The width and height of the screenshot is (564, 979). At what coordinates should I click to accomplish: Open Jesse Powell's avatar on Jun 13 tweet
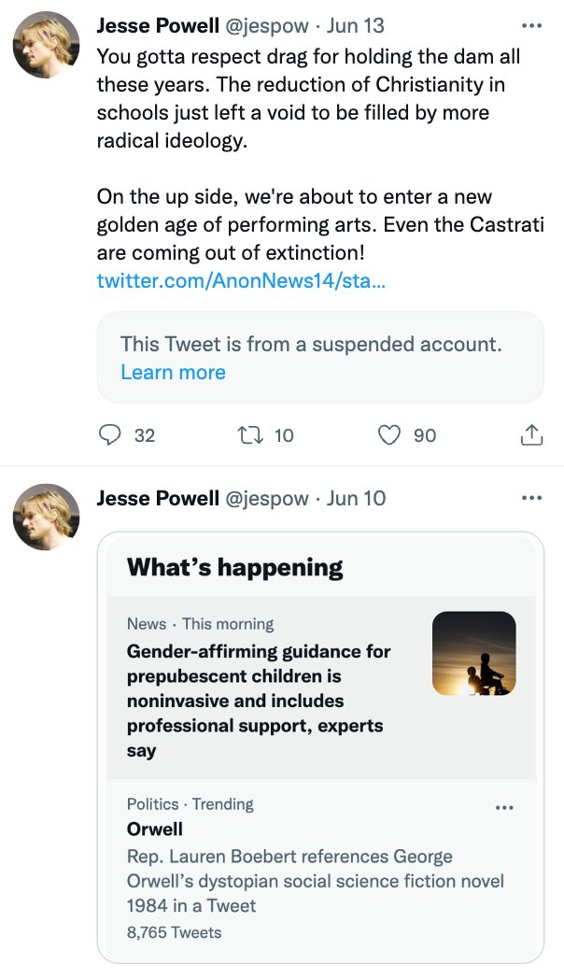[x=47, y=44]
